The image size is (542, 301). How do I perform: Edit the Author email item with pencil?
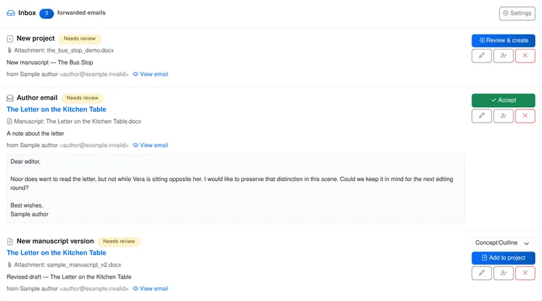482,116
